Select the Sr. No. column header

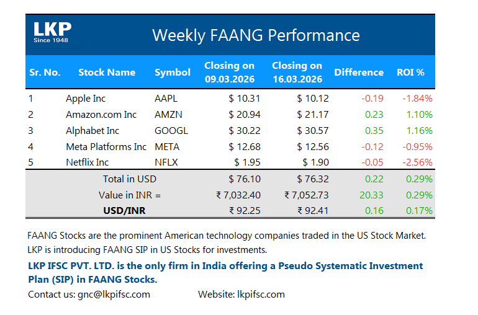click(45, 72)
